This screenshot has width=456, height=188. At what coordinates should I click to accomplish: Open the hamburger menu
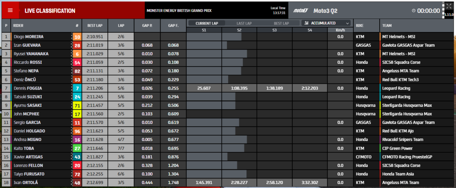coord(10,10)
